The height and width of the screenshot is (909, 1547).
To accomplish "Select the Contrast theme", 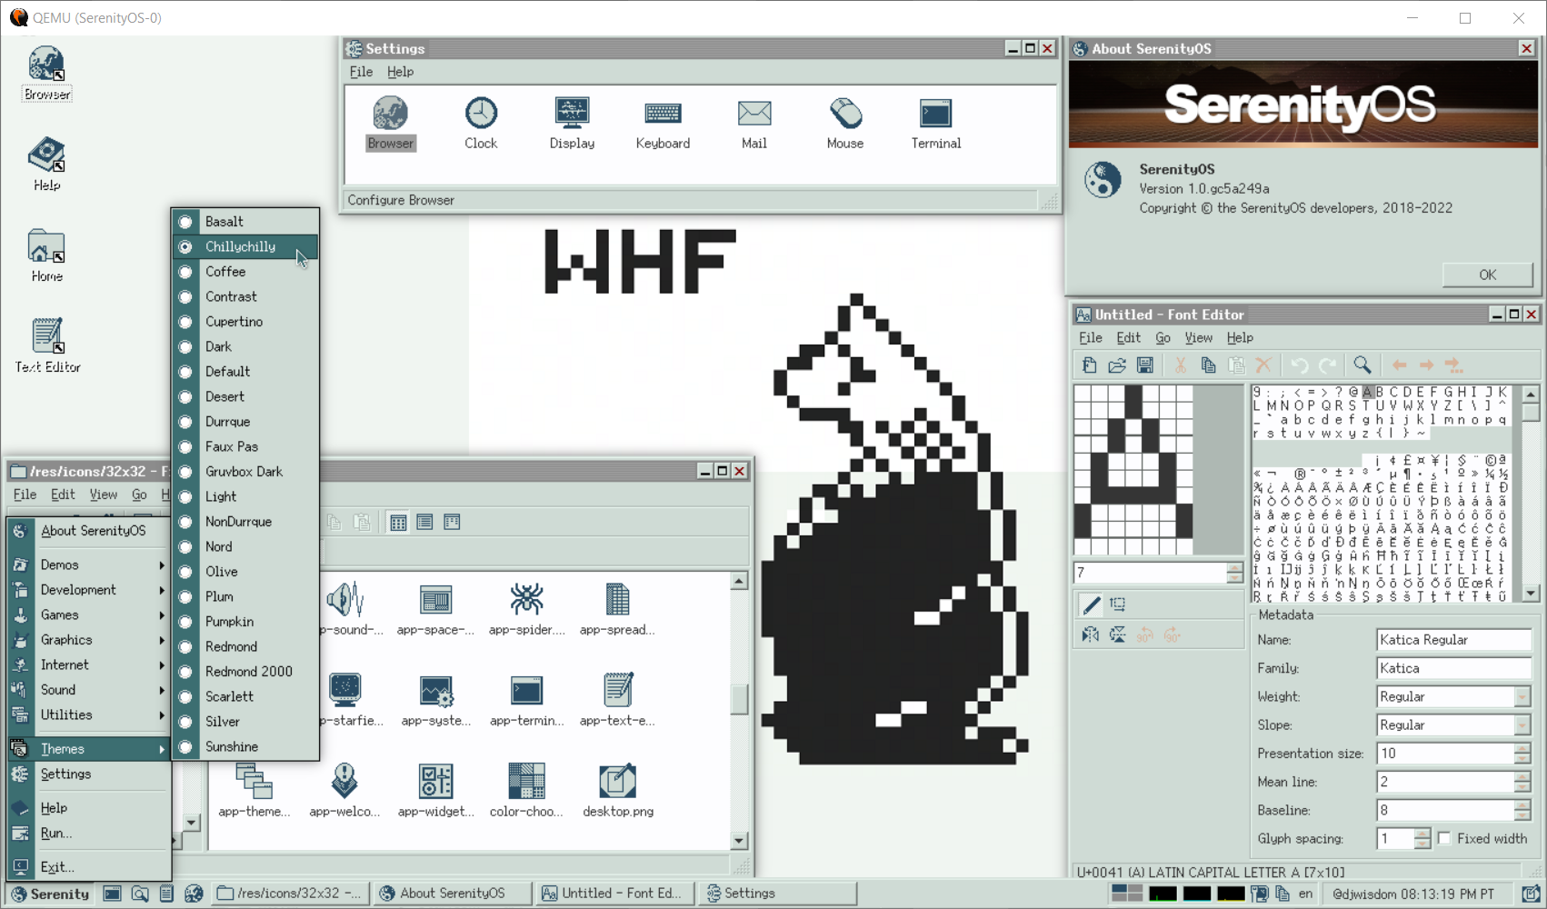I will (245, 296).
